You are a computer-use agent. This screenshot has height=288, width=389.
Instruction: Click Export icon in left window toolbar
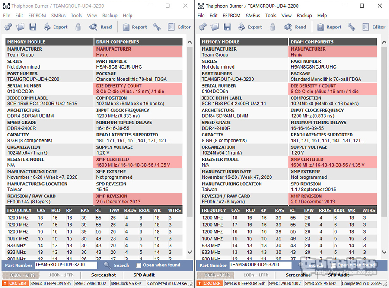[47, 27]
